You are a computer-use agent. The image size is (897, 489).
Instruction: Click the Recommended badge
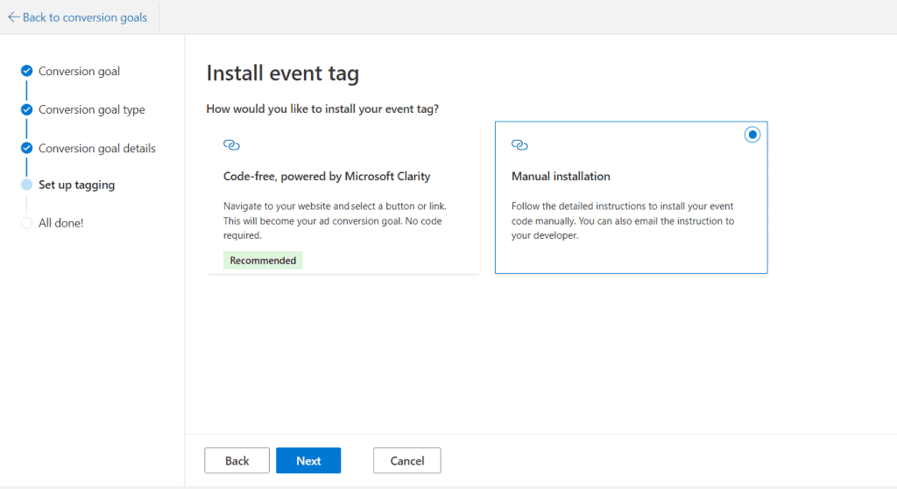click(263, 261)
